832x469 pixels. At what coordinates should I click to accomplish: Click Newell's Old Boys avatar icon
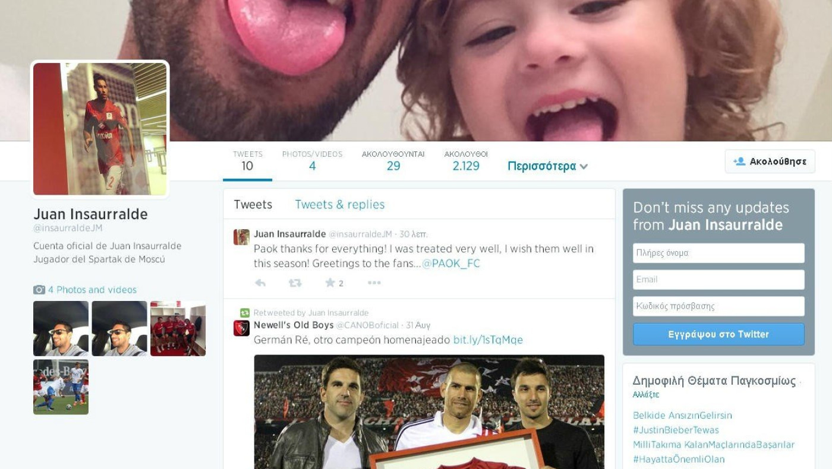[x=241, y=328]
